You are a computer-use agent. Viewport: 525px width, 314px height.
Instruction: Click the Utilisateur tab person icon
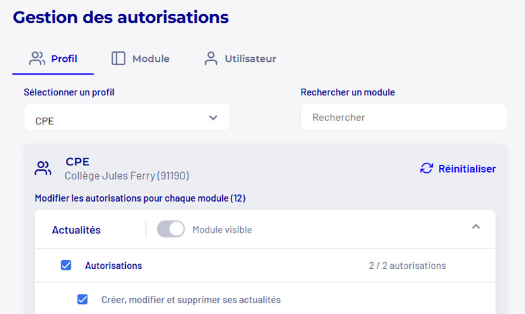point(211,58)
